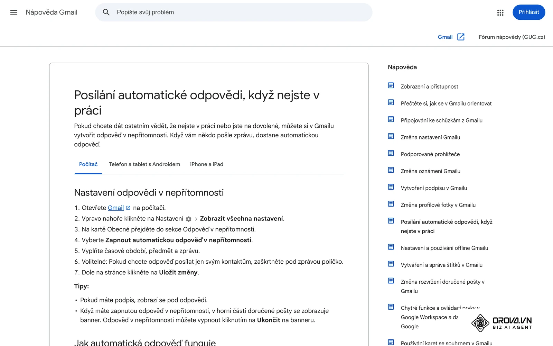Click the Nápověda Gmail title
This screenshot has height=346, width=553.
coord(51,12)
